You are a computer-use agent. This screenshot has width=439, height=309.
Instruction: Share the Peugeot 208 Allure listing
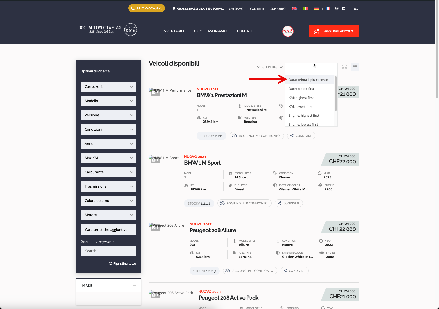coord(294,271)
